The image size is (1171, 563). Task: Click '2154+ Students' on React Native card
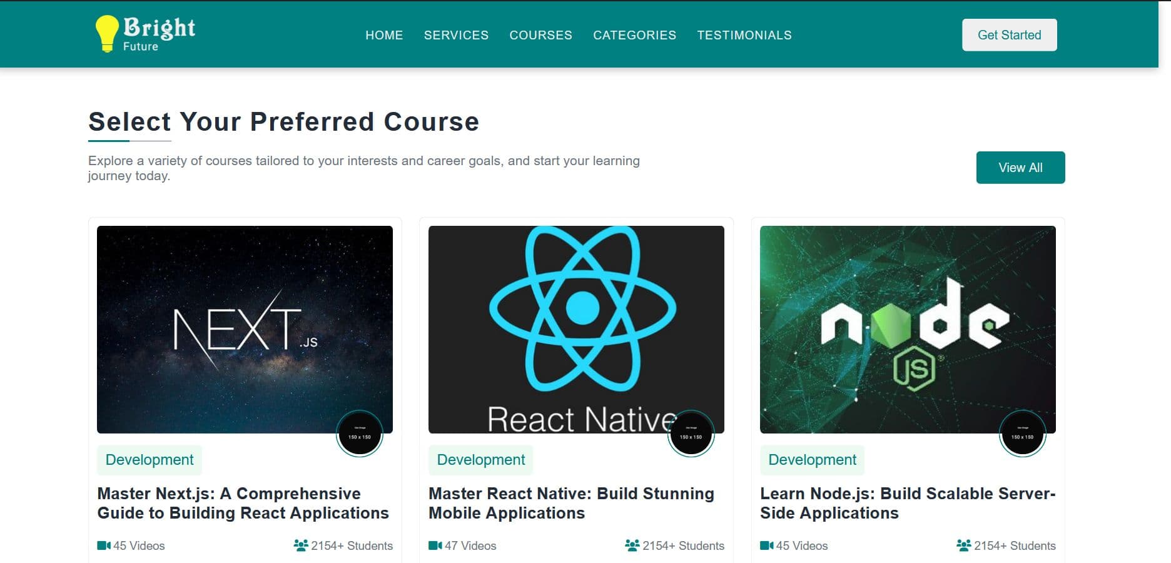683,545
